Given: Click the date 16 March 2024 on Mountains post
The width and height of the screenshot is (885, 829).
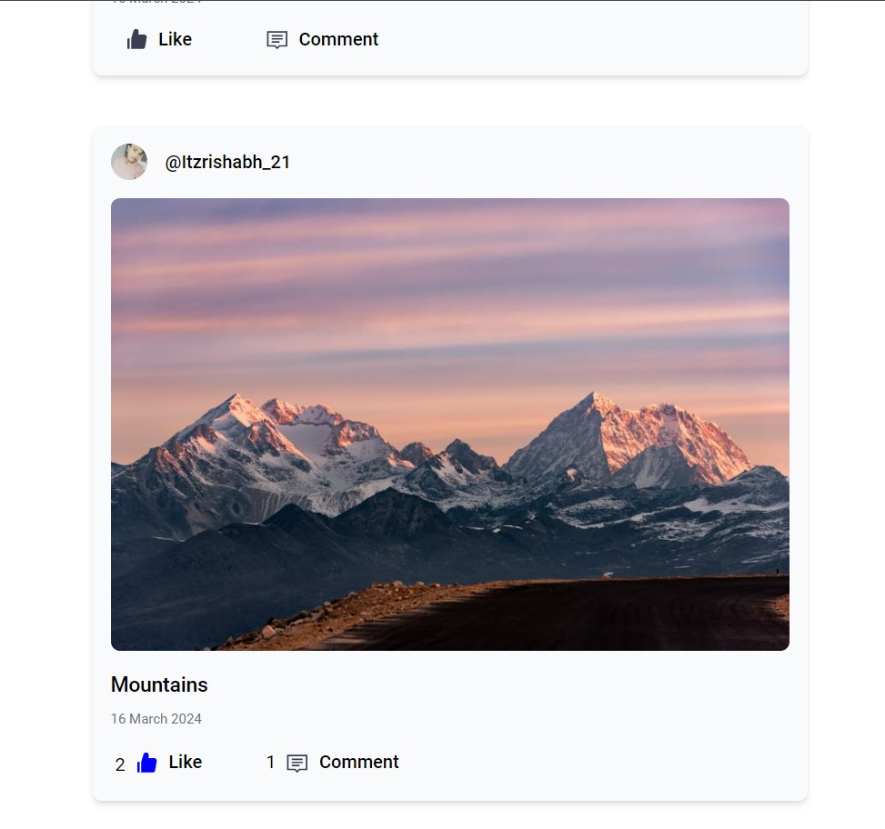Looking at the screenshot, I should click(x=156, y=718).
